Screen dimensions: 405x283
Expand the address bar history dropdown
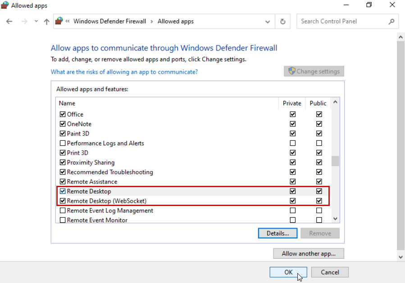click(x=268, y=22)
